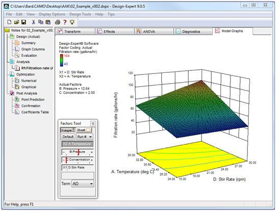Click the Default button in Factors Tool
This screenshot has height=211, width=276.
tap(68, 137)
